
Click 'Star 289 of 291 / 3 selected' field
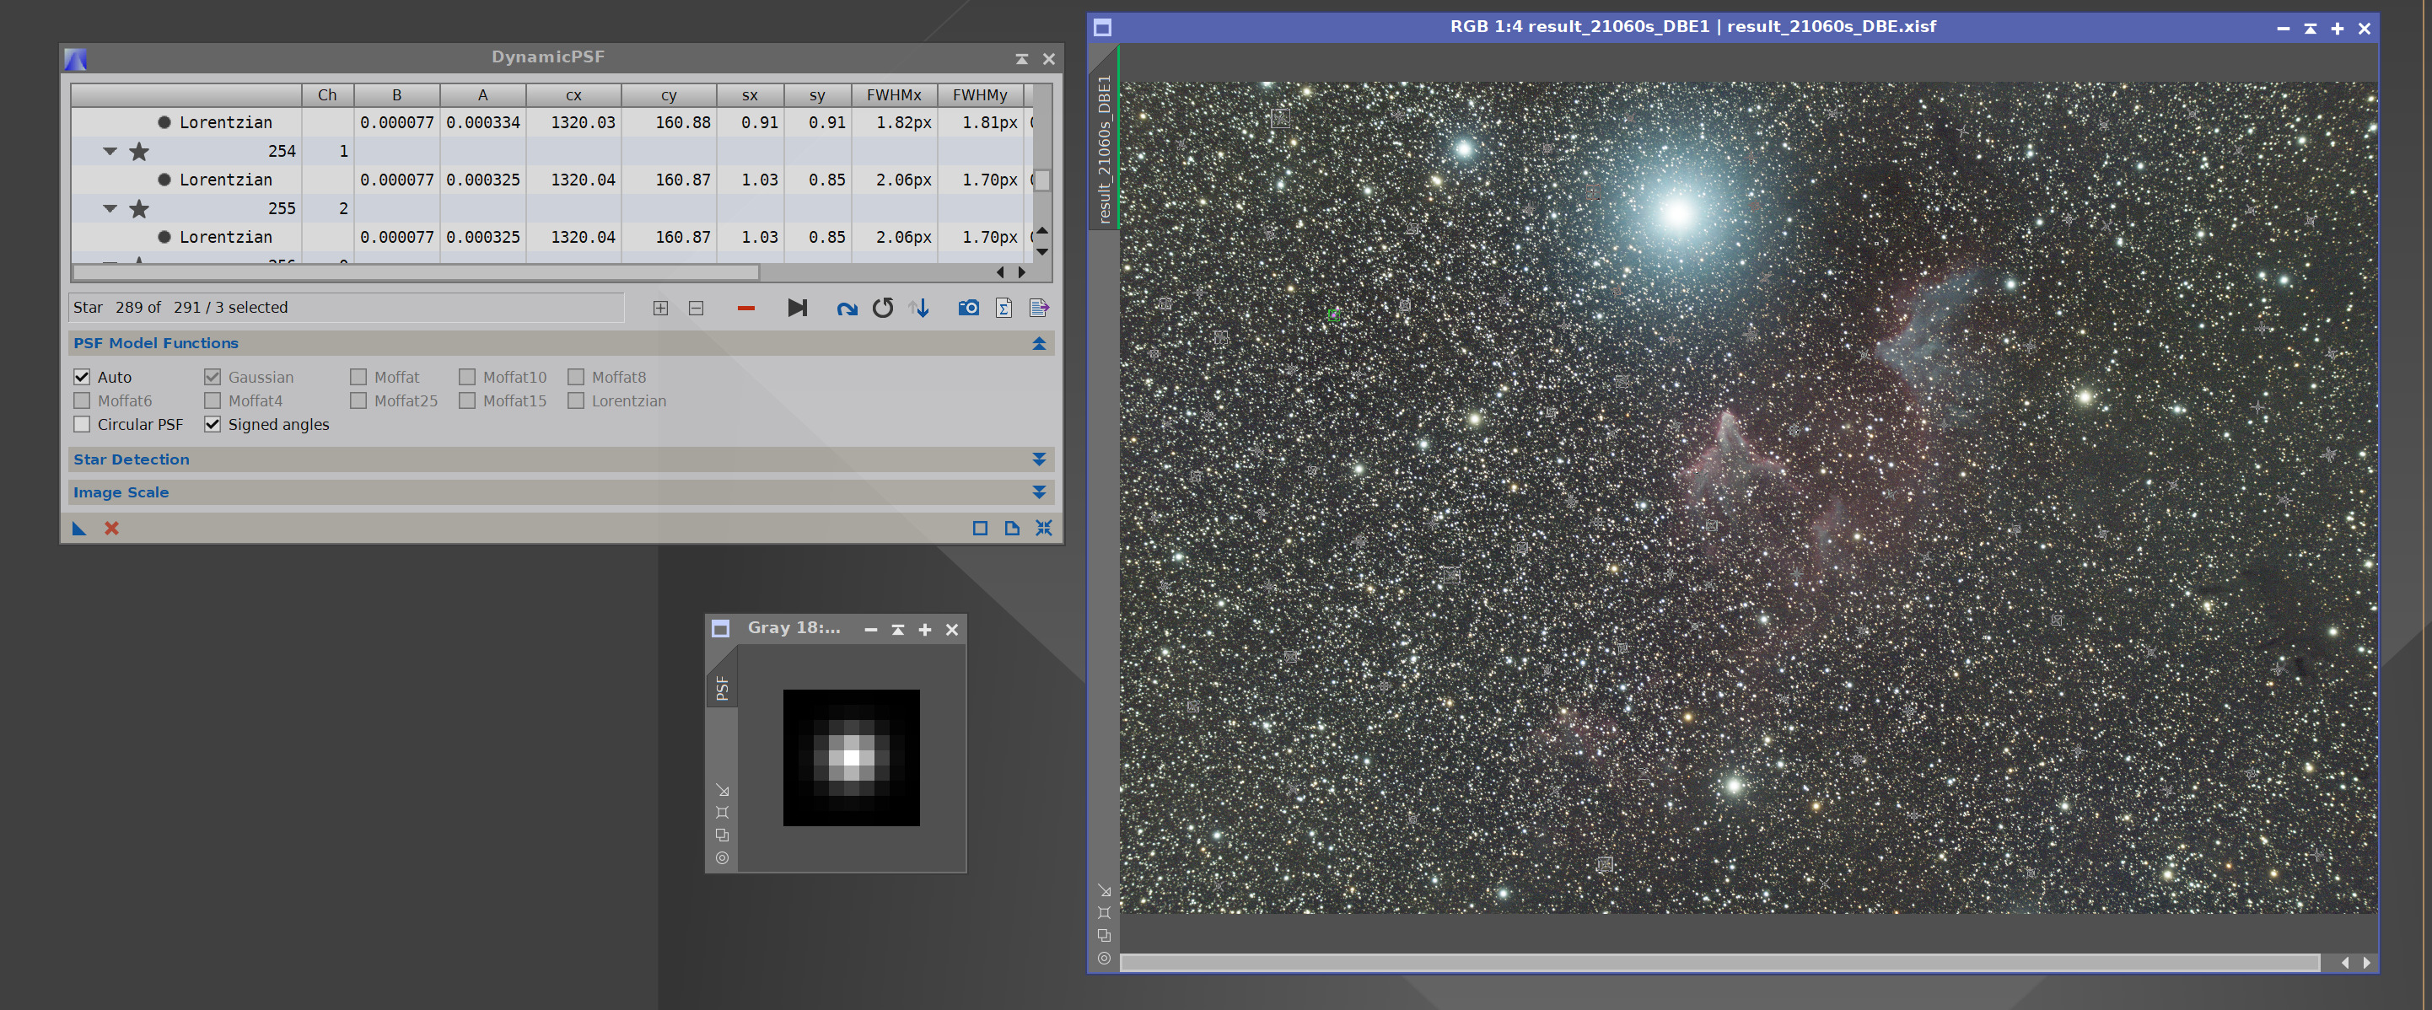click(x=347, y=308)
